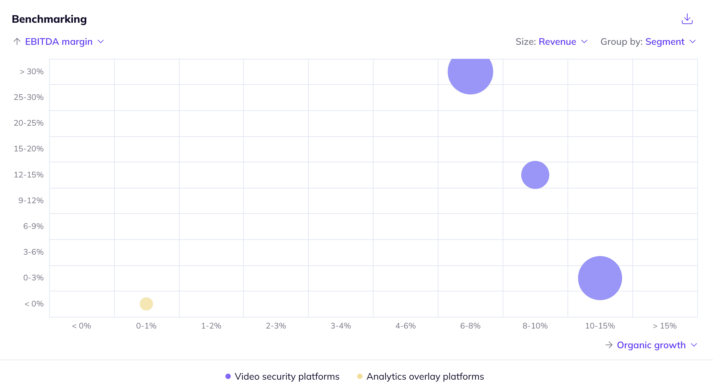The height and width of the screenshot is (391, 713).
Task: Open the Size: Revenue dropdown
Action: pyautogui.click(x=557, y=41)
